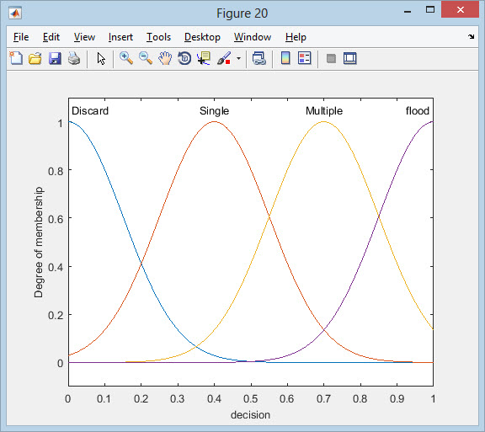
Task: Expand the brush color dropdown arrow
Action: coord(238,58)
